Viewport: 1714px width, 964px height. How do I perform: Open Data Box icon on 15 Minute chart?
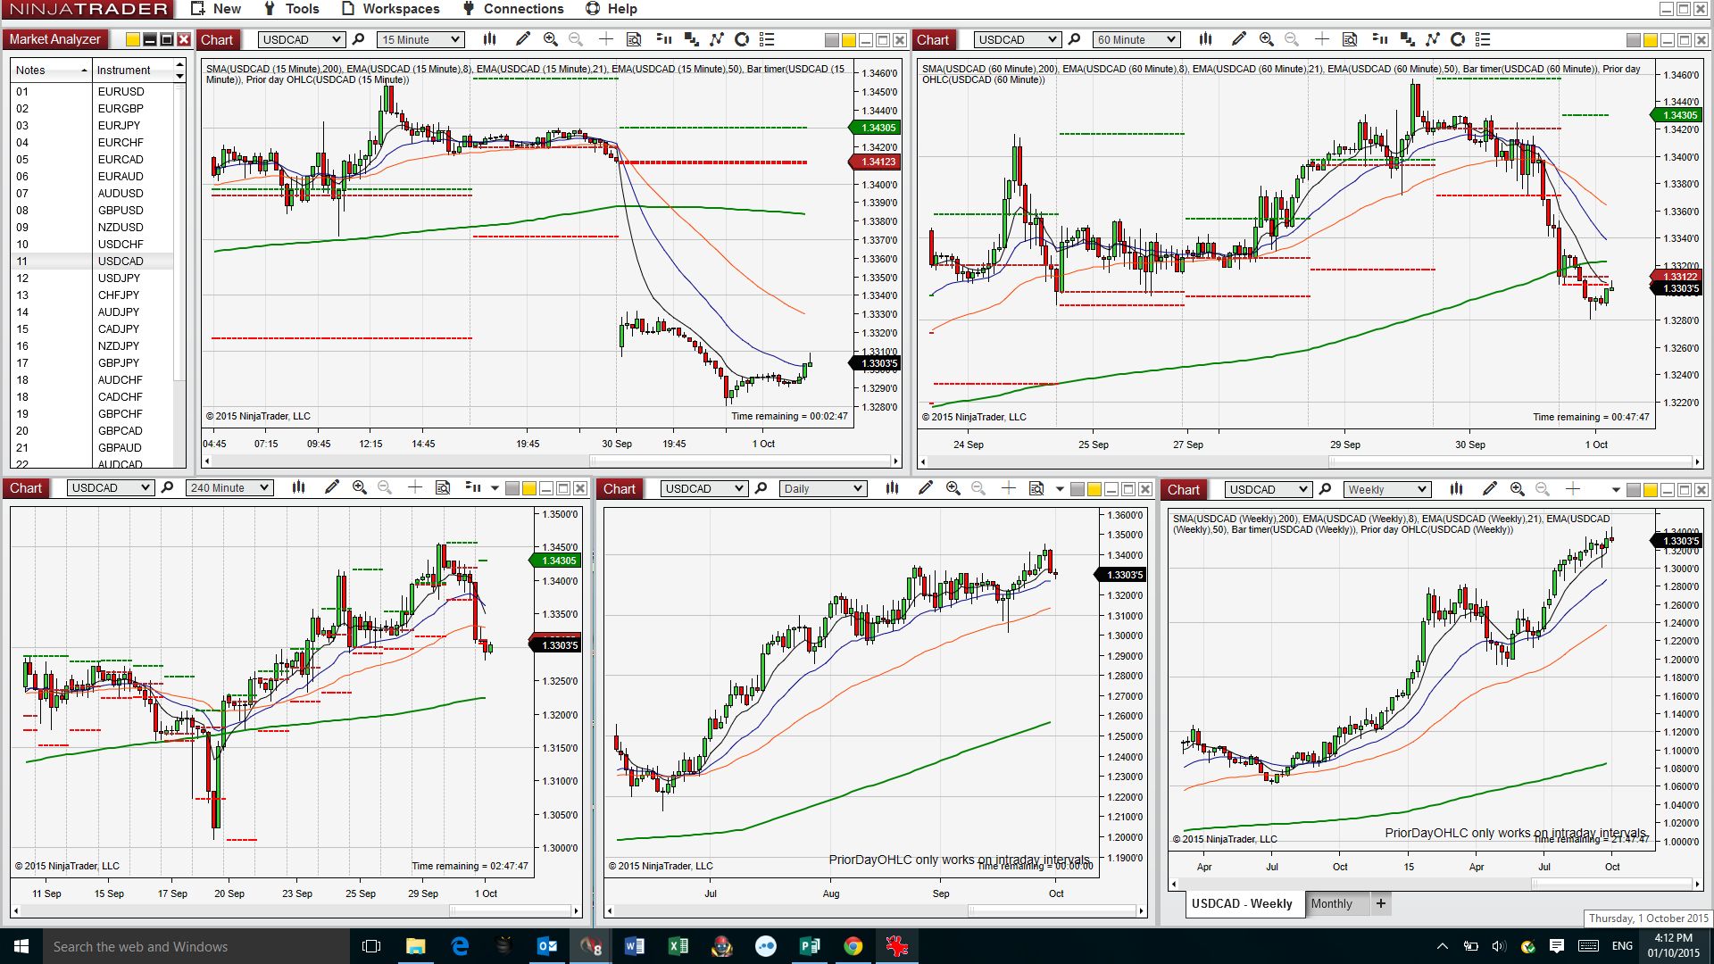click(634, 39)
